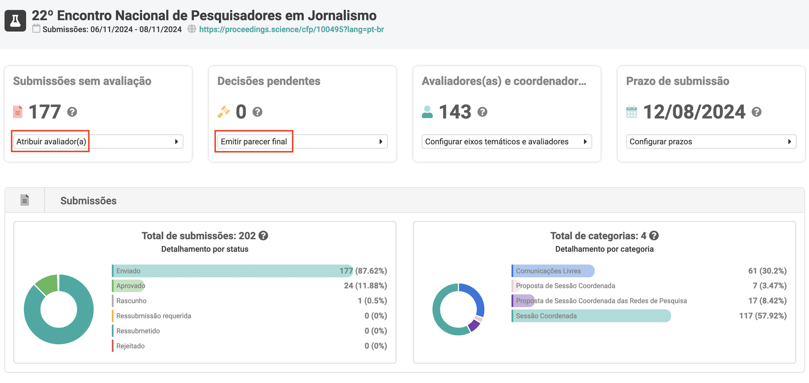Screen dimensions: 809x383
Task: Click the 7 (3.47%) value
Action: [x=770, y=286]
